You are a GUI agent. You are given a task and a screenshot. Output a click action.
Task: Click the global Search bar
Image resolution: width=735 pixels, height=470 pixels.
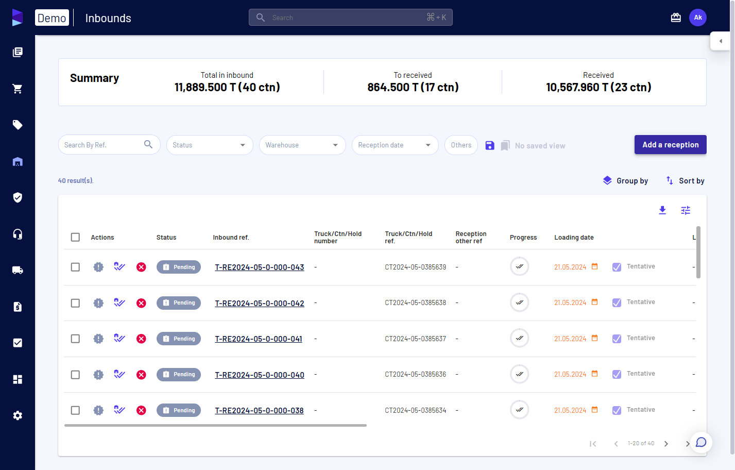point(350,18)
